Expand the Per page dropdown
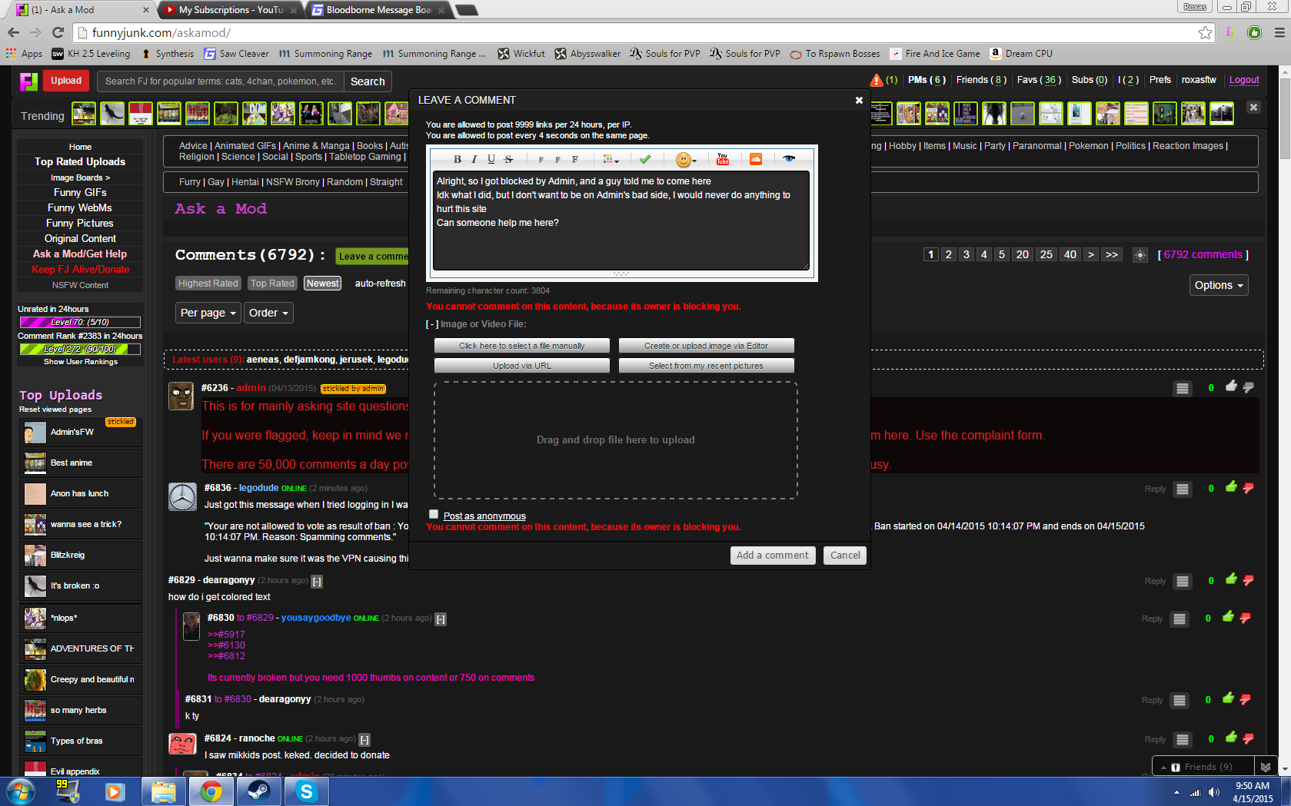This screenshot has width=1291, height=806. point(208,313)
